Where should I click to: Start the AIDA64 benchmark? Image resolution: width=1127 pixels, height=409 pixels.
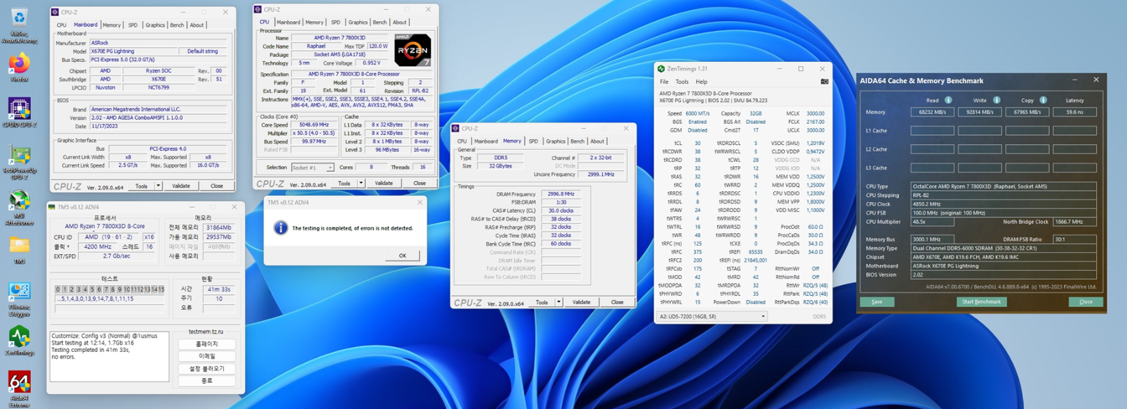pos(981,302)
